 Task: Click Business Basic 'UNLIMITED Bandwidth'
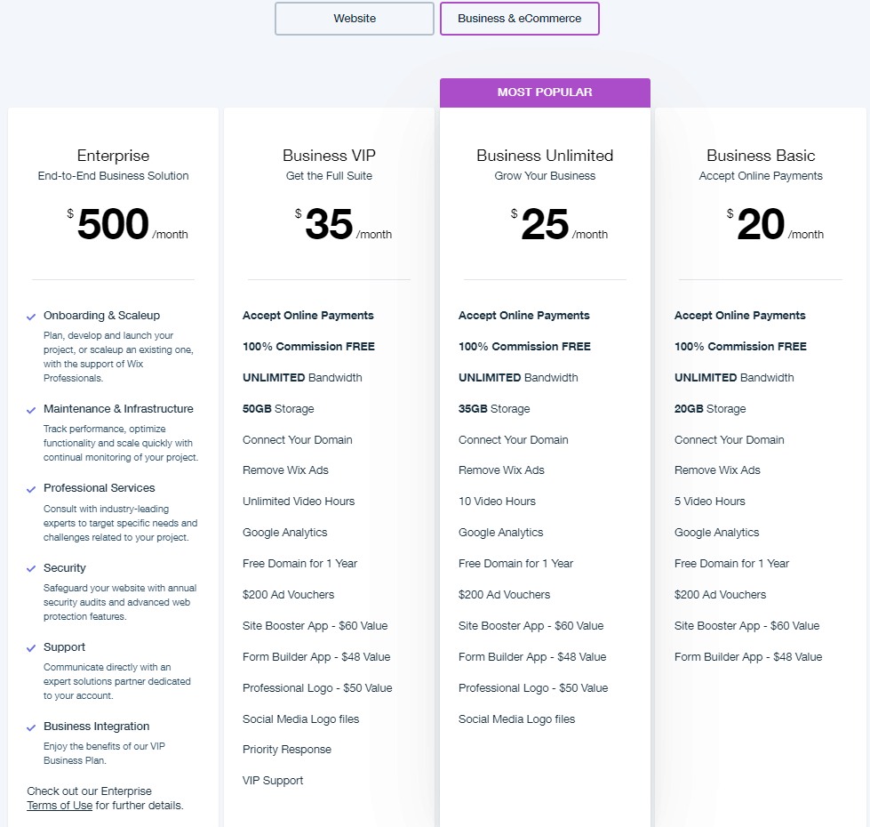[734, 377]
